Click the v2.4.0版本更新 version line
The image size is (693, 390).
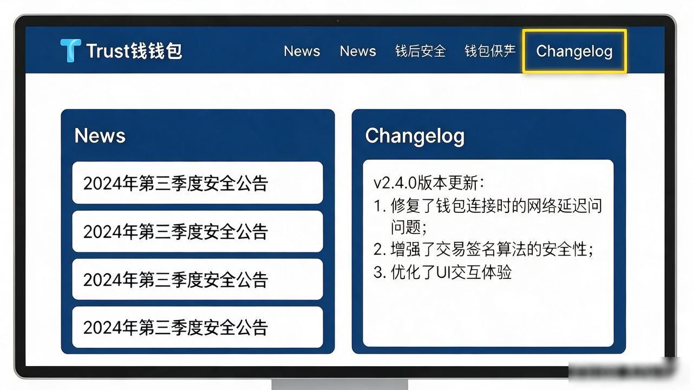click(x=429, y=183)
